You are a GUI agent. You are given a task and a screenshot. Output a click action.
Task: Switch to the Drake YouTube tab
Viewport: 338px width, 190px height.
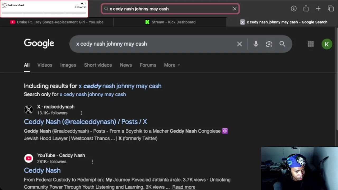click(x=57, y=22)
